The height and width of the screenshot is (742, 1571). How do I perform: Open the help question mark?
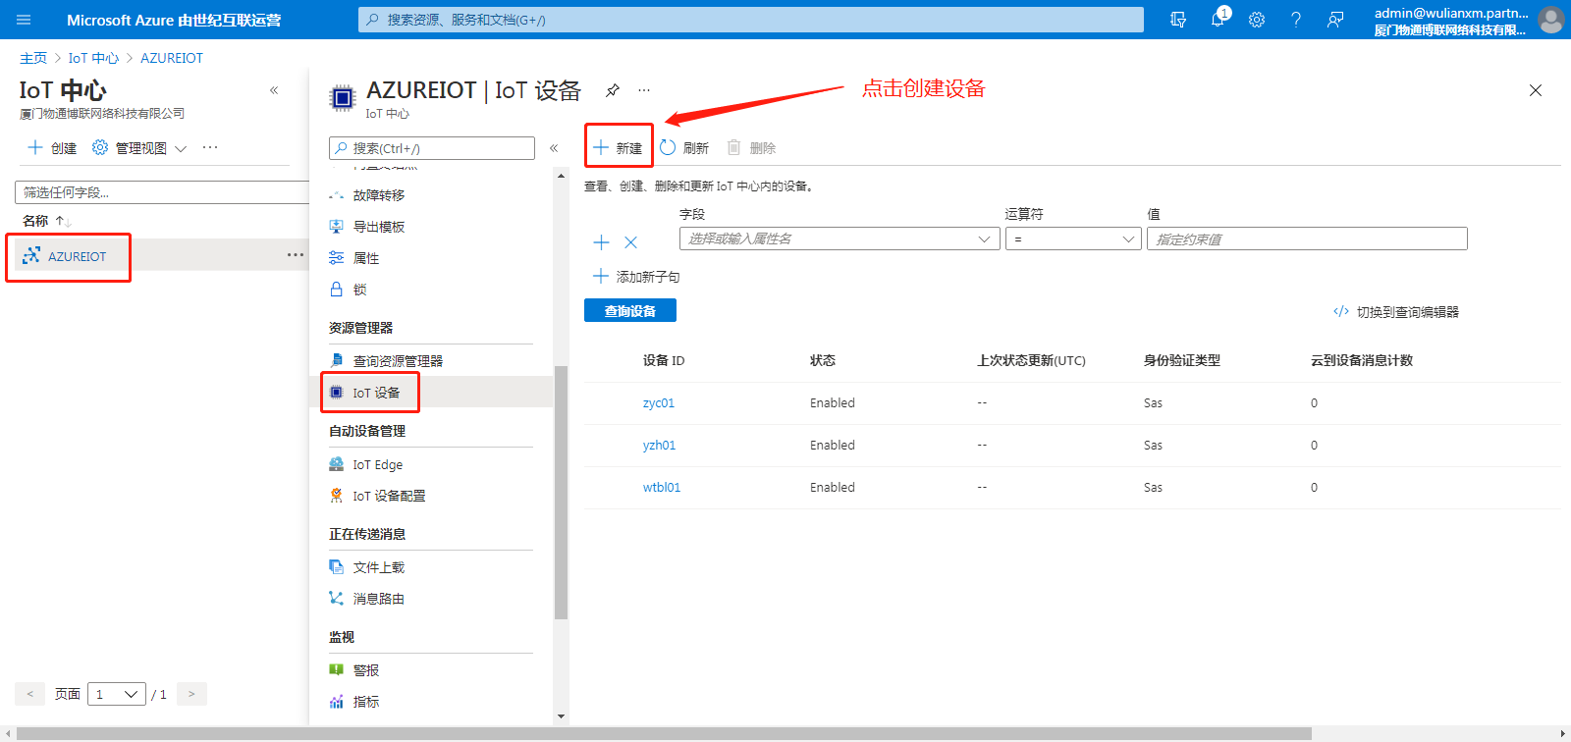1296,20
